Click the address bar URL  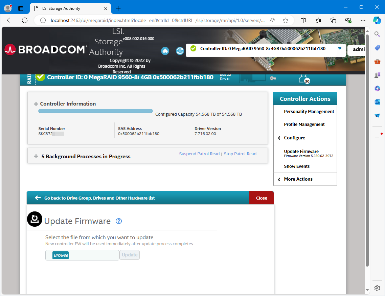point(158,20)
